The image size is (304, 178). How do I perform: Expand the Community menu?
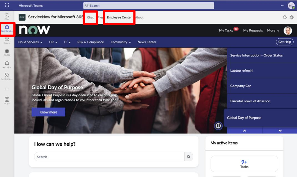tap(121, 42)
